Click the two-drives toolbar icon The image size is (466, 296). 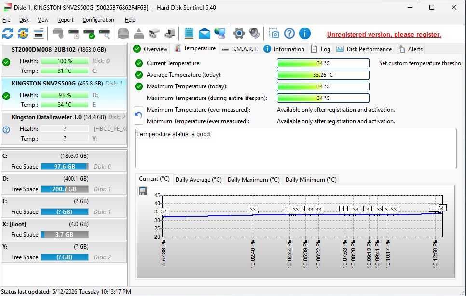point(154,33)
